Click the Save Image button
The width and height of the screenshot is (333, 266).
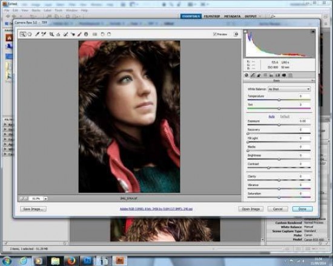click(x=33, y=209)
